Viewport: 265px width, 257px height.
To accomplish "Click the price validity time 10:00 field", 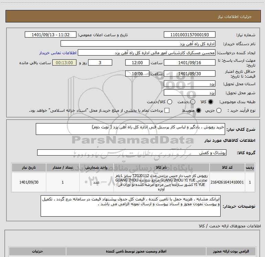I will [x=137, y=73].
